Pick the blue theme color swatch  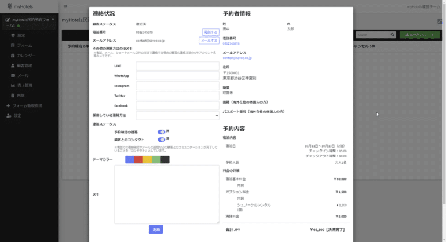pyautogui.click(x=130, y=160)
